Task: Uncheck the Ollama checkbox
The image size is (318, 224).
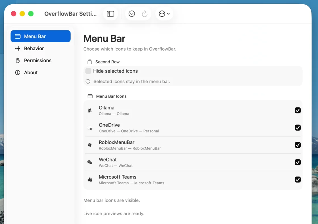Action: [298, 110]
